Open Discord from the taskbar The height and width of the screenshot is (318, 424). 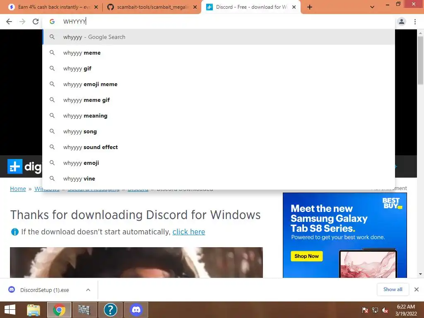pyautogui.click(x=136, y=310)
